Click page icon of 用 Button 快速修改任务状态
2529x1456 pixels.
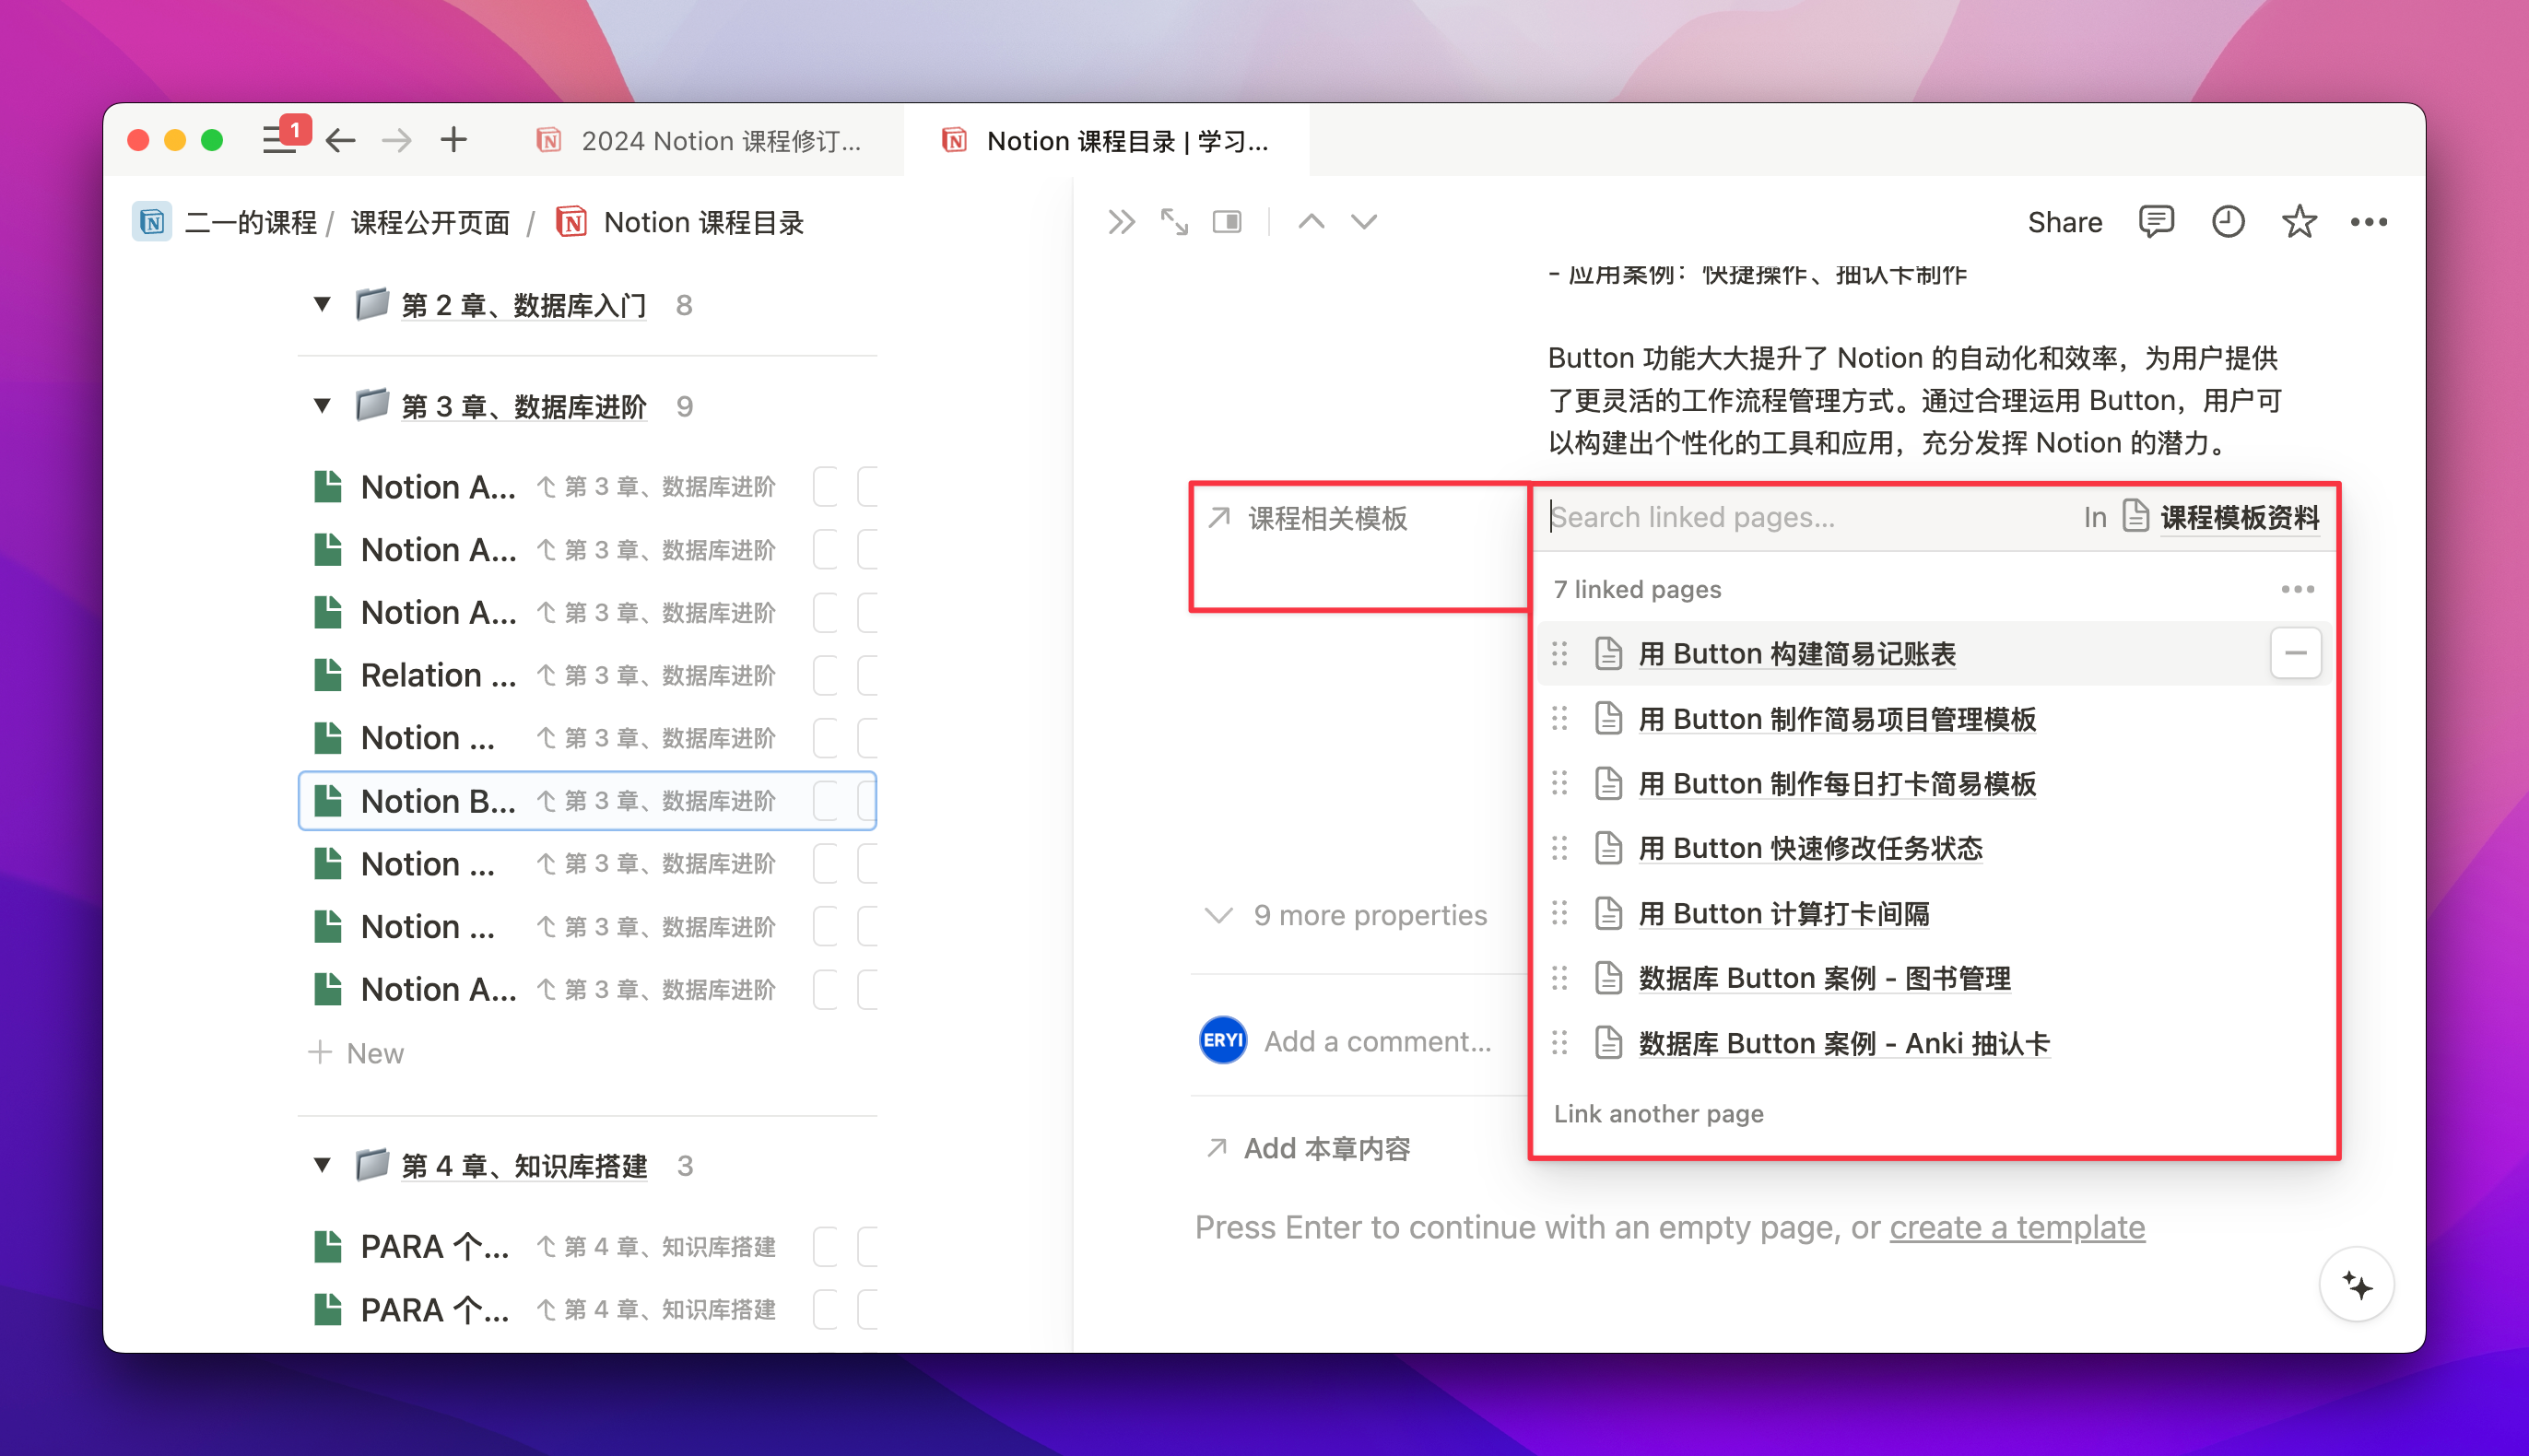coord(1608,848)
